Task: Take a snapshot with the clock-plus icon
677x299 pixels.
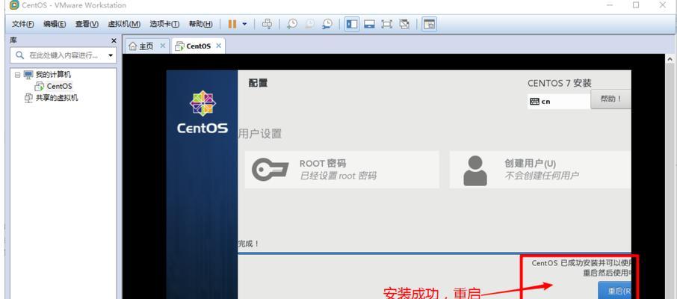Action: click(292, 24)
